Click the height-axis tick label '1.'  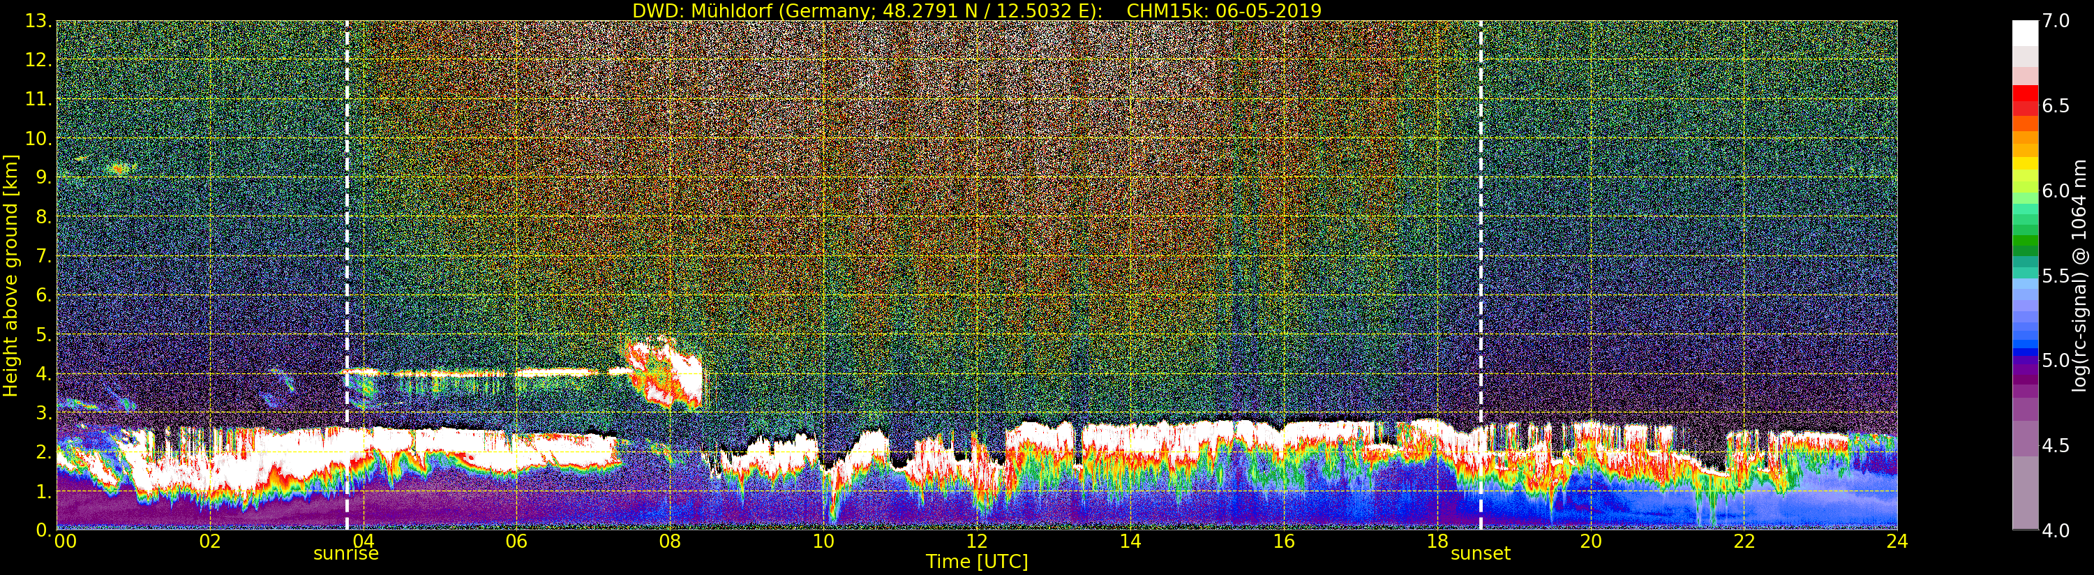pos(43,491)
